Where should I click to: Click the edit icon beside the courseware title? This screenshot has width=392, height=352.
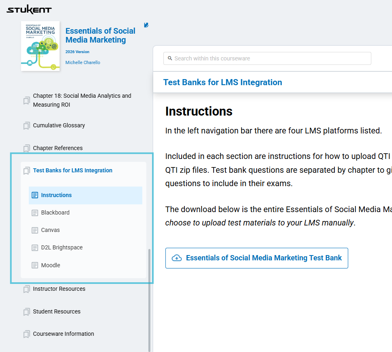[146, 25]
